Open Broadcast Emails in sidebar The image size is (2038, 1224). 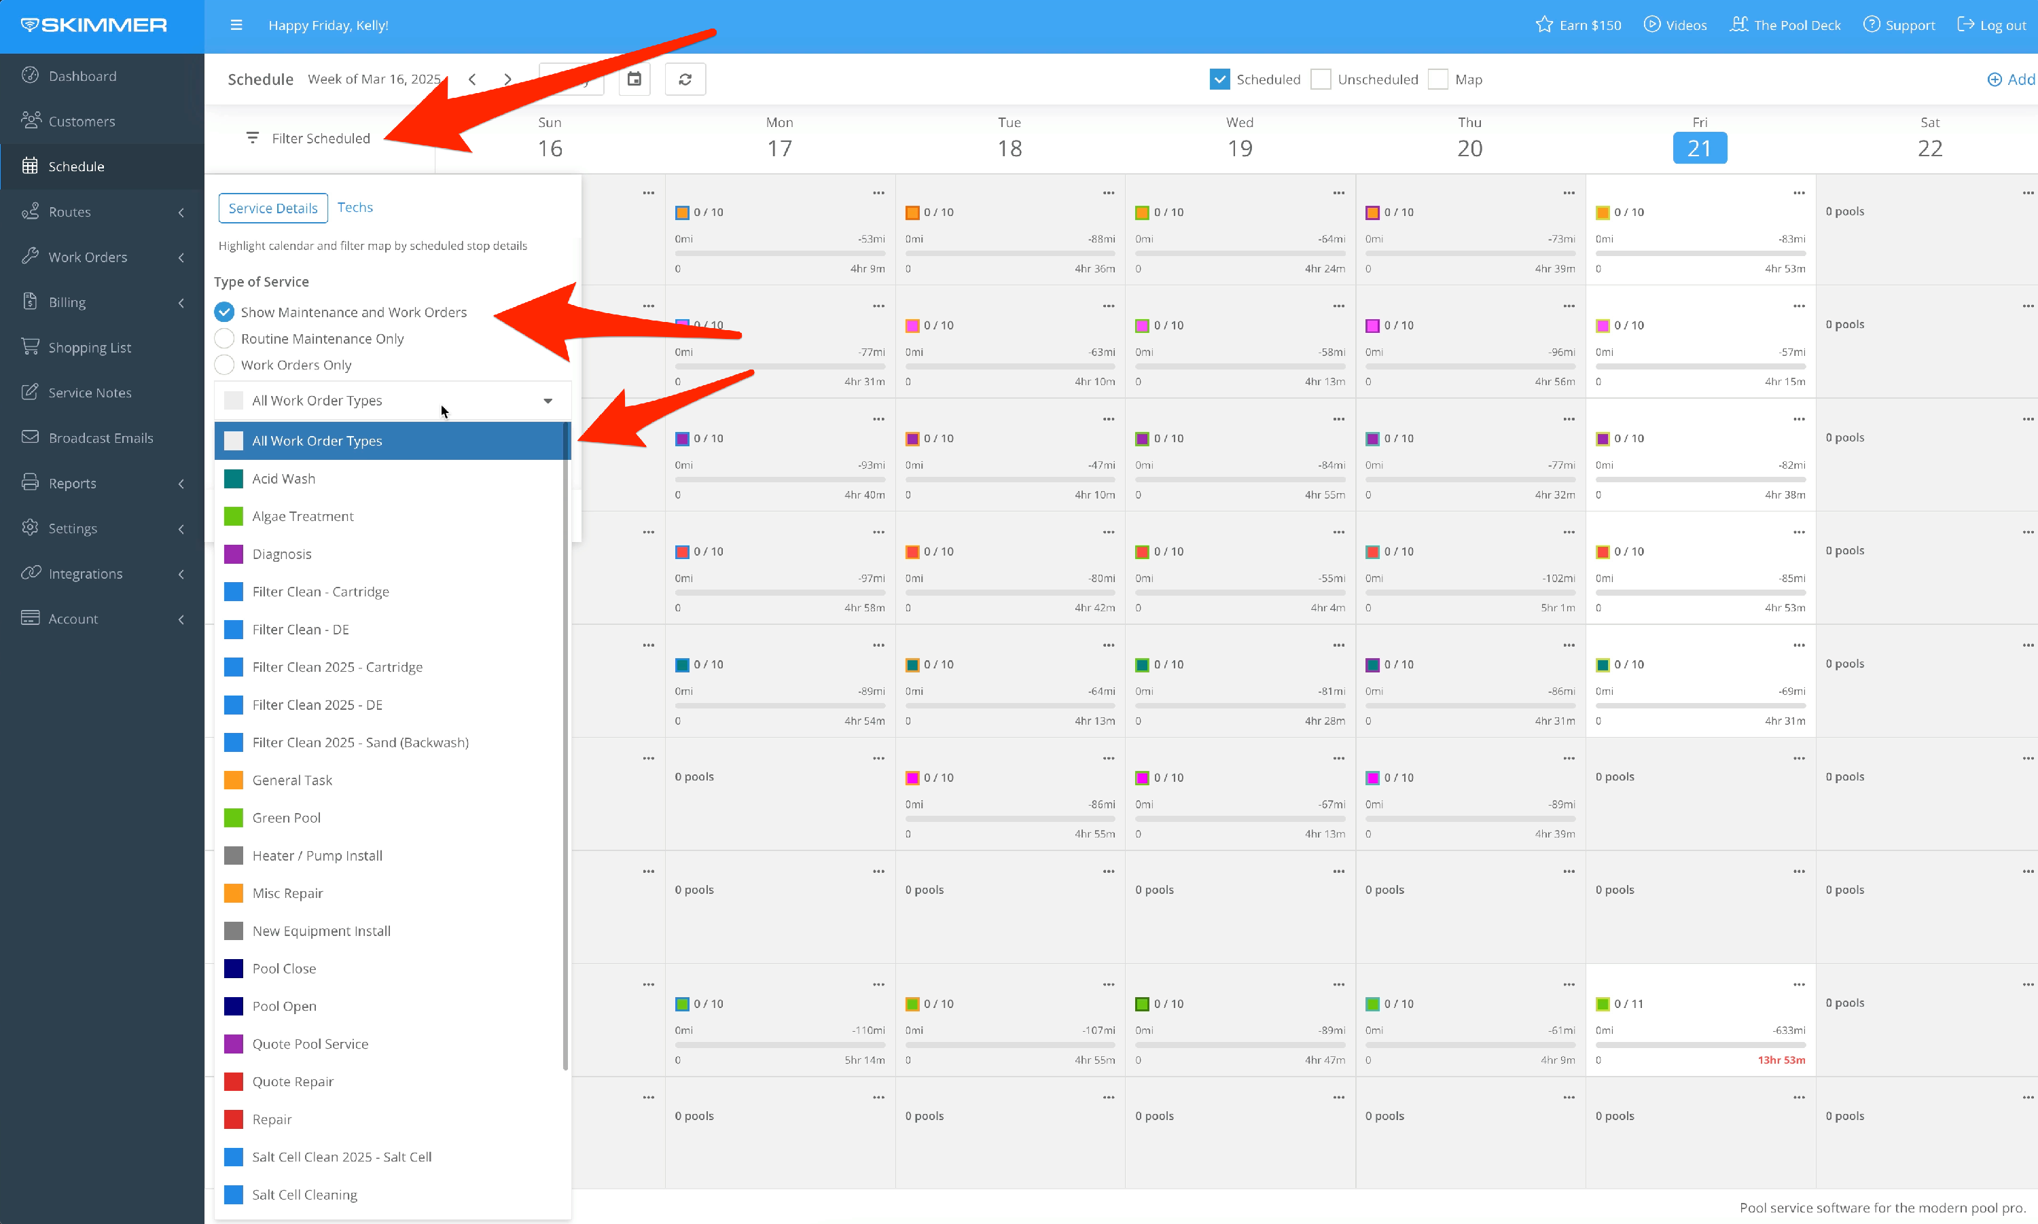point(101,438)
